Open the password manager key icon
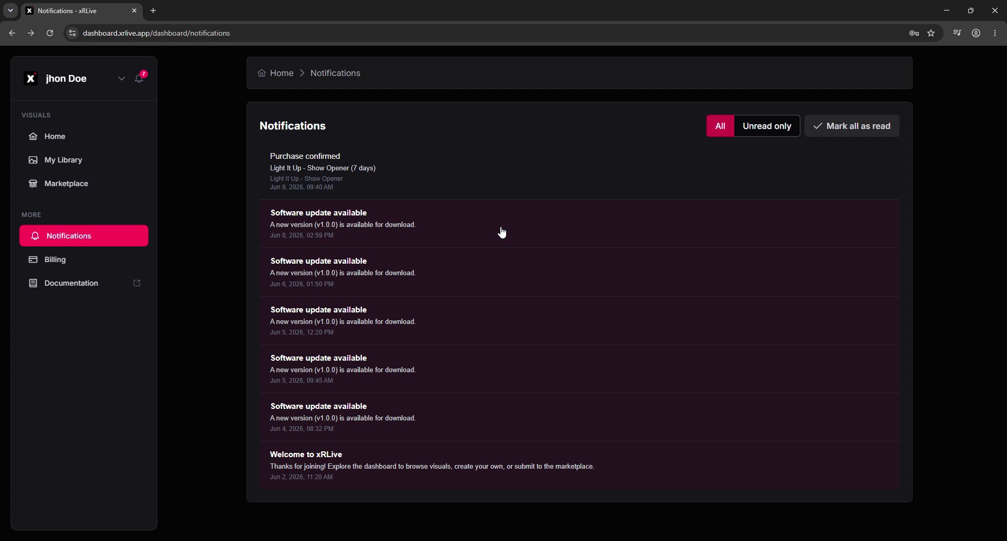Screen dimensions: 1007x541 pyautogui.click(x=914, y=33)
